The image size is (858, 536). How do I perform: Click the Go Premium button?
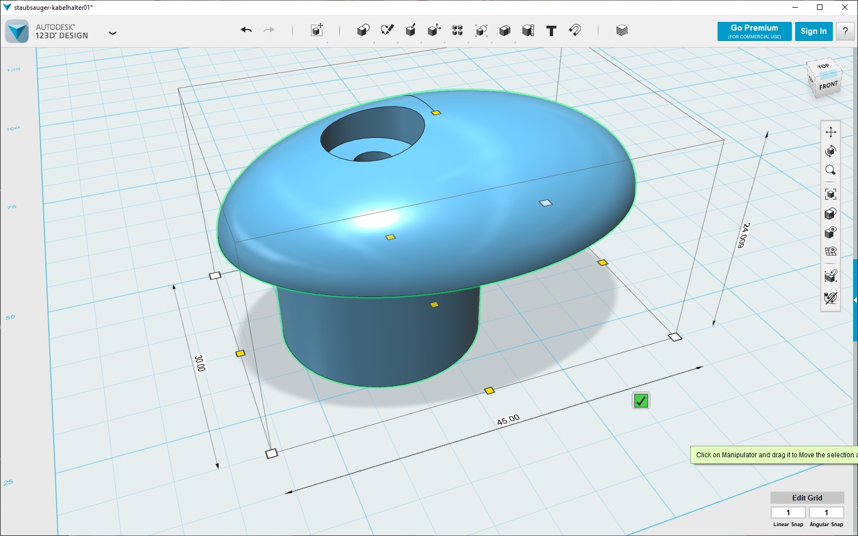click(x=754, y=31)
